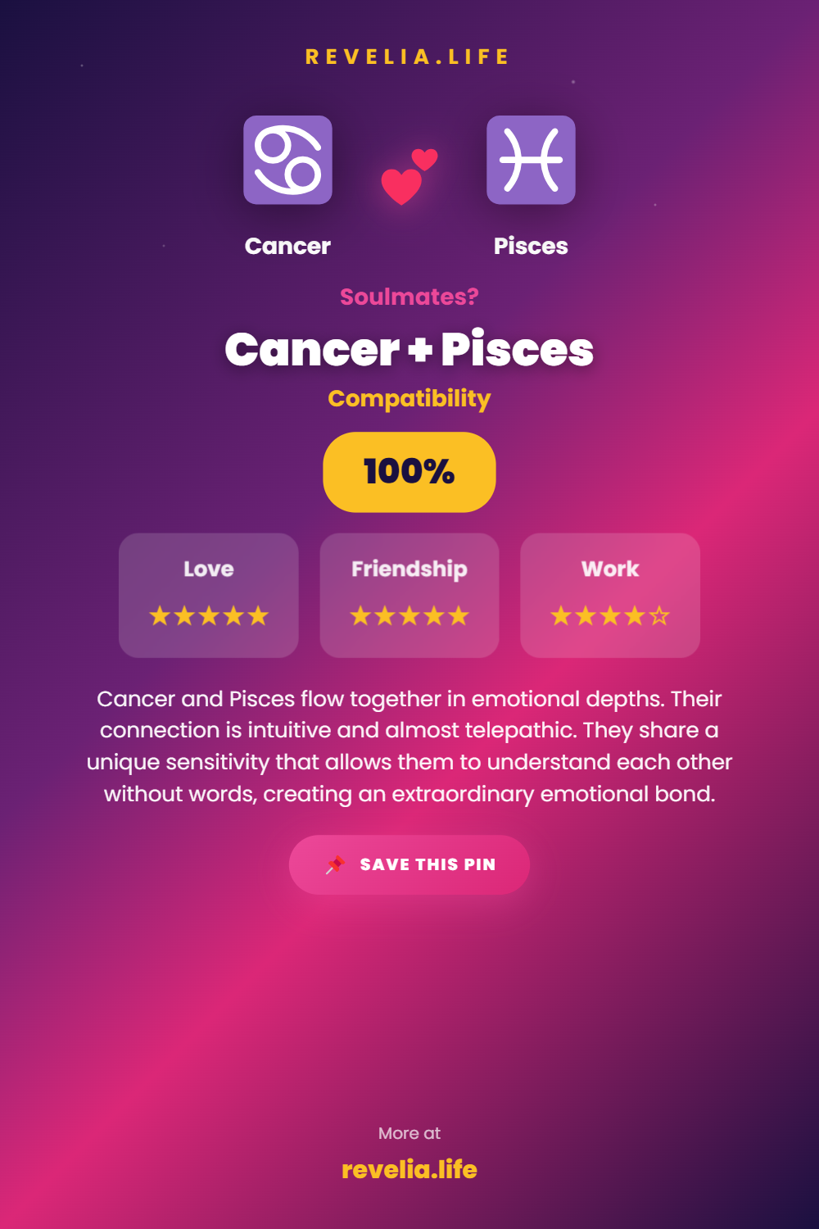Screen dimensions: 819x1229
Task: Click the Cancer zodiac symbol icon
Action: click(287, 160)
